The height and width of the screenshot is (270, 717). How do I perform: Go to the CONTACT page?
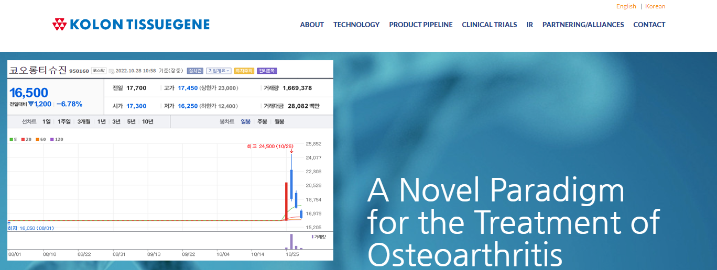click(649, 25)
